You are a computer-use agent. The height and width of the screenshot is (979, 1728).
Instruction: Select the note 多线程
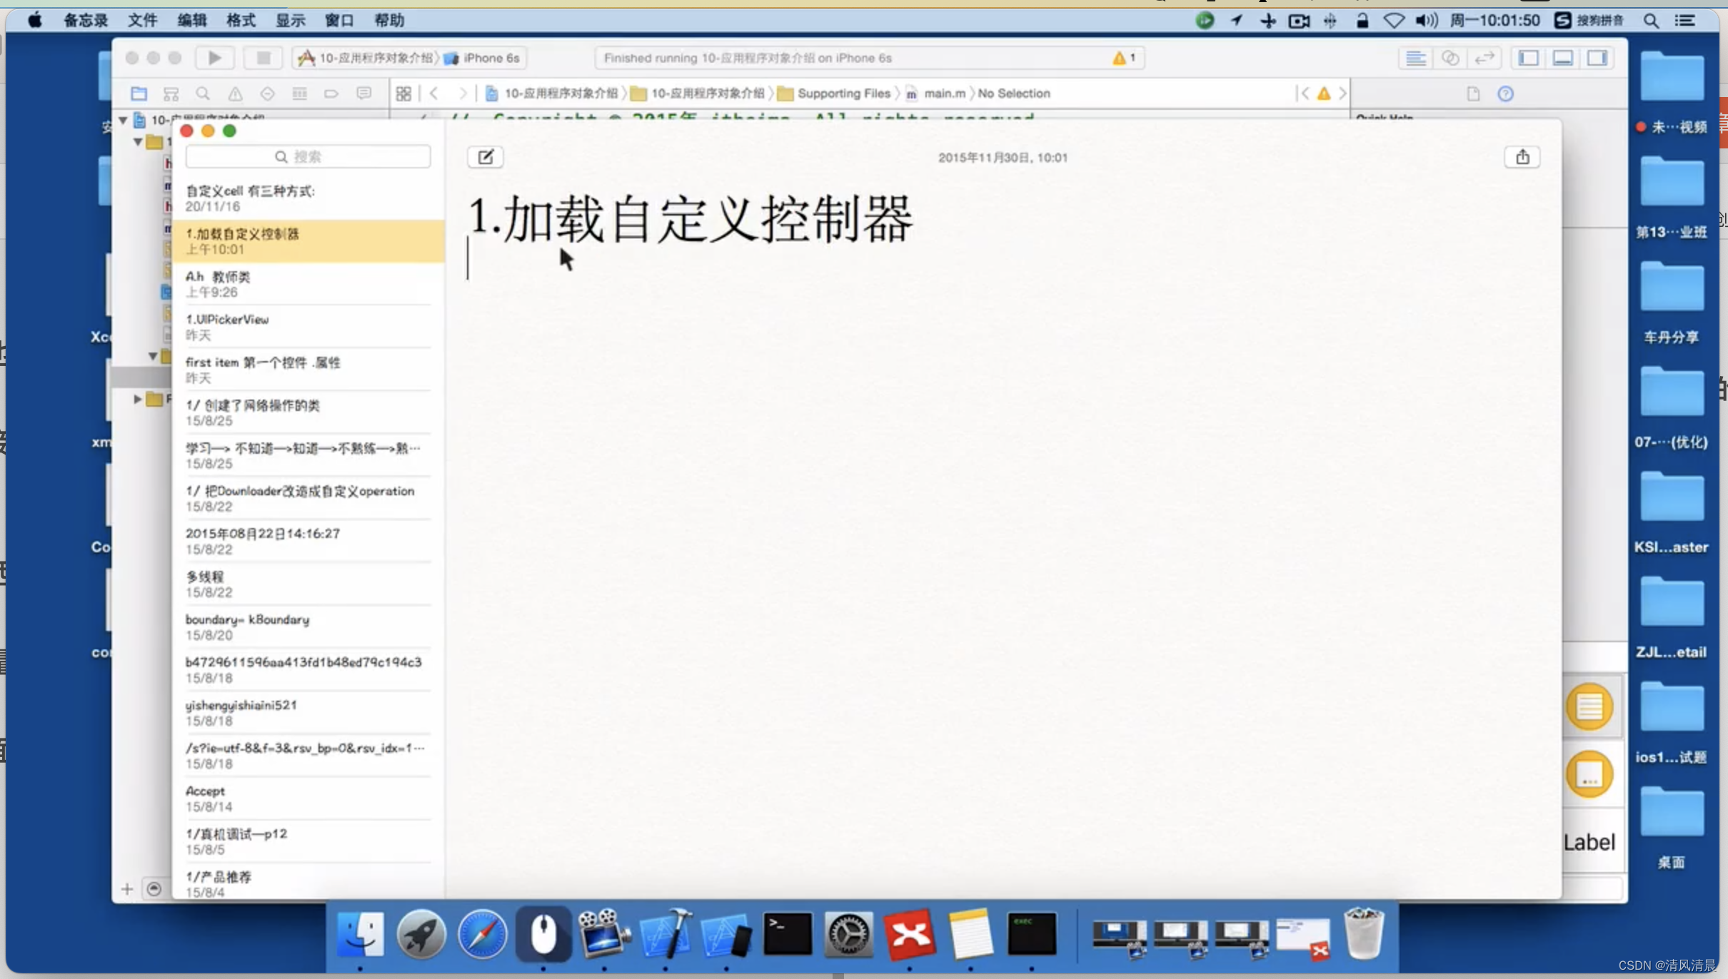pyautogui.click(x=308, y=584)
